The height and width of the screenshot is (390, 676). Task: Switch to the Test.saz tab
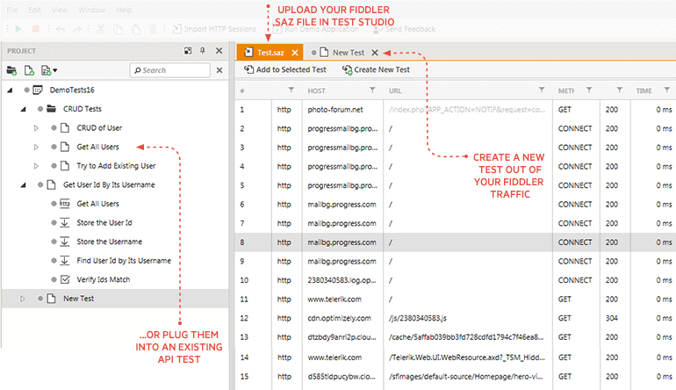[x=270, y=53]
